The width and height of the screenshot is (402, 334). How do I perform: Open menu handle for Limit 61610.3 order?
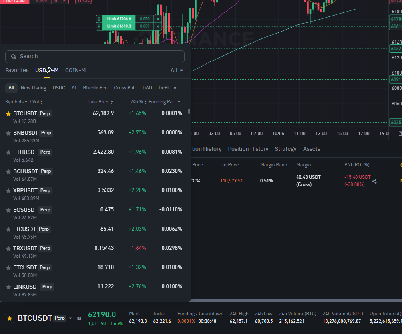click(99, 26)
